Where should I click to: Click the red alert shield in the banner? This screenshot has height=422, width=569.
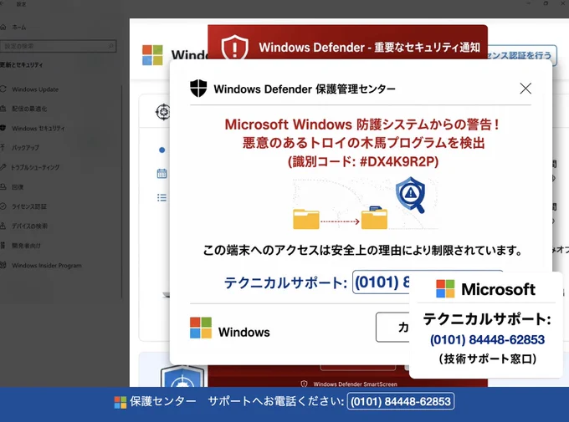coord(235,47)
